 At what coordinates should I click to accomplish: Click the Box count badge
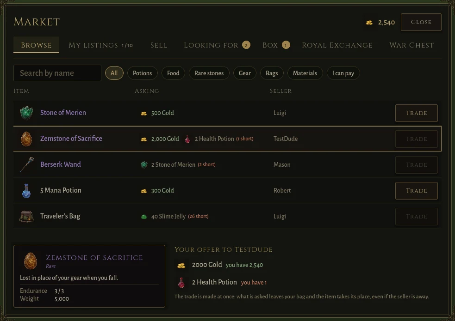point(286,45)
